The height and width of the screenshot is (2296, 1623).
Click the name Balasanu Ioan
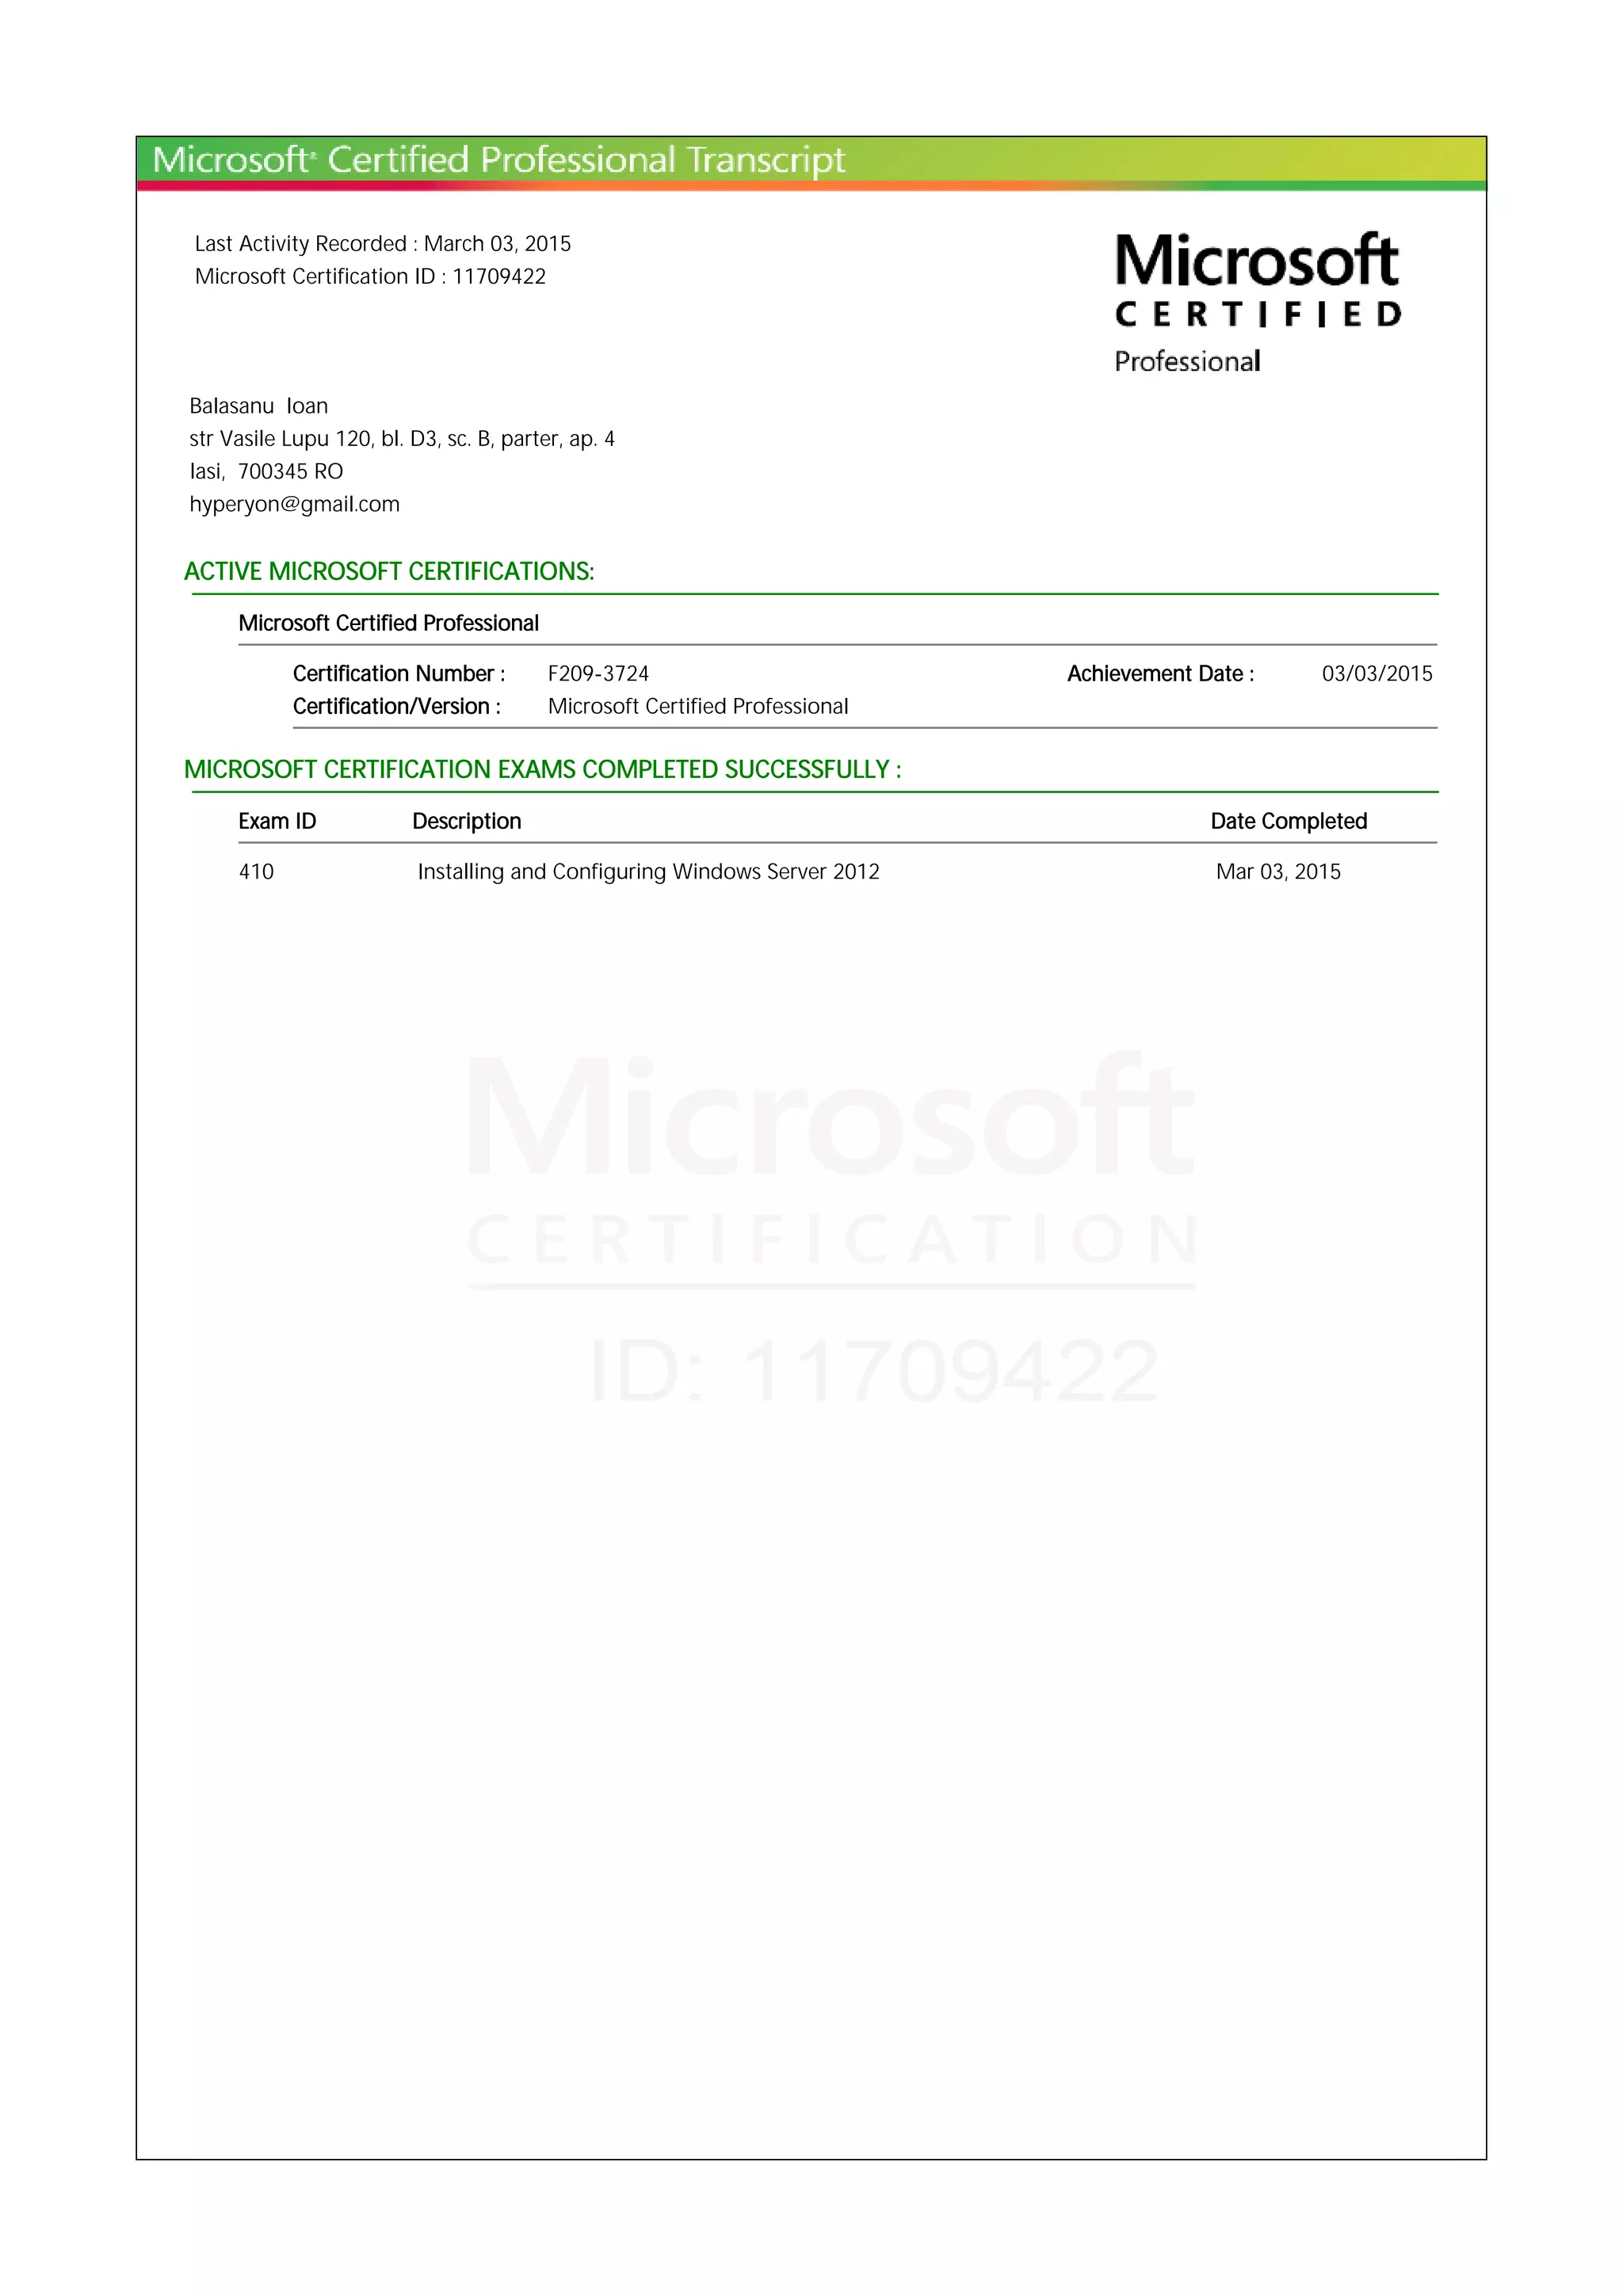[258, 406]
